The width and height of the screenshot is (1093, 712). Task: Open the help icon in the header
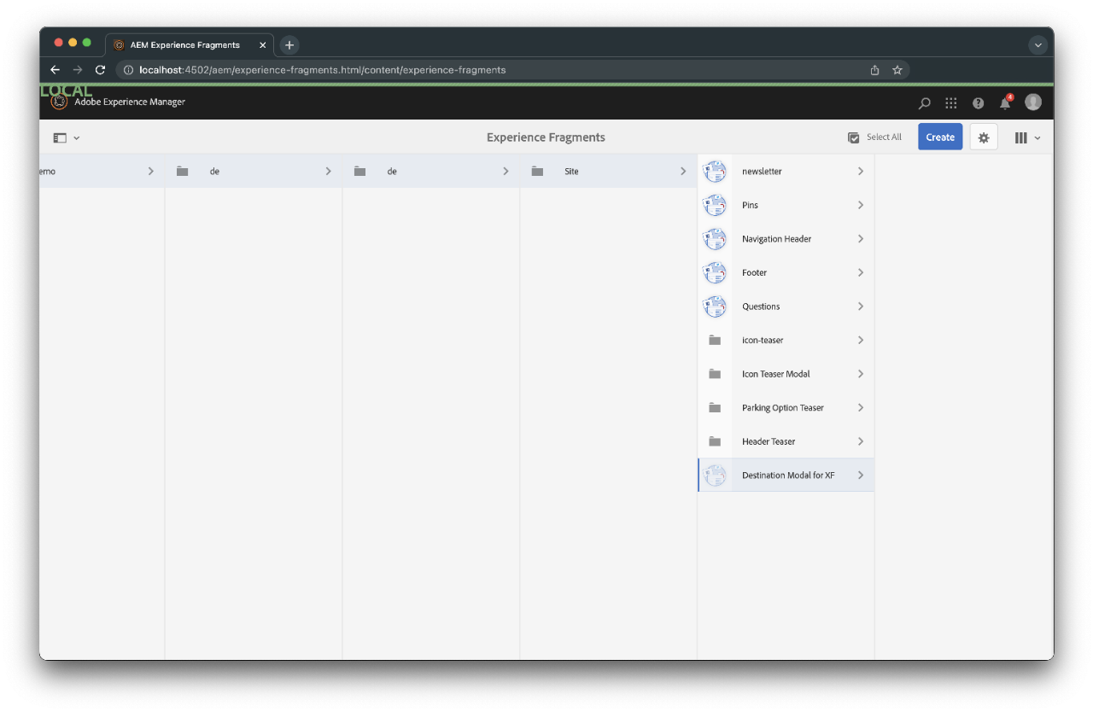(x=978, y=102)
